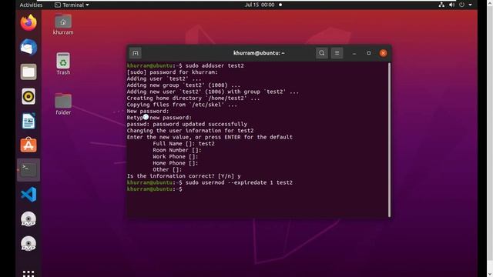Launch Thunderbird mail from the dock

(29, 47)
